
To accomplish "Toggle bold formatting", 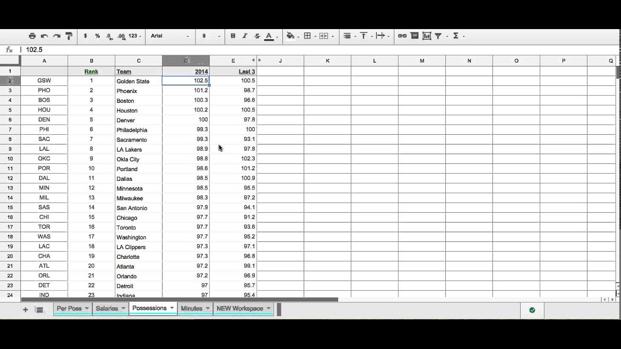I will click(233, 36).
